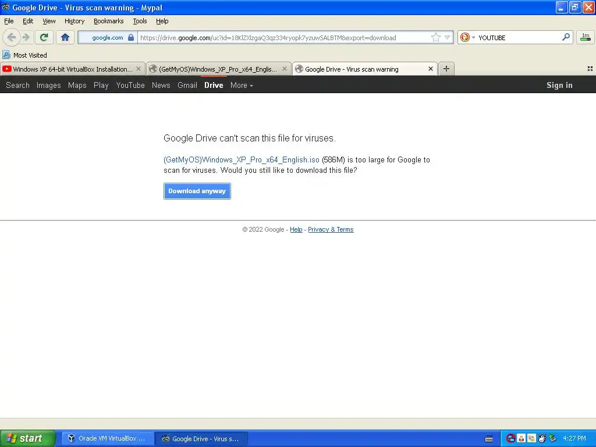Close the (GetMyOS)Windows_XP_Pro_x64 tab
Screen dimensions: 596x447
click(x=284, y=69)
